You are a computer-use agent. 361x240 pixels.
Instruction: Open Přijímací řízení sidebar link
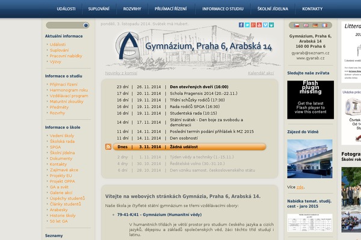[x=64, y=84]
